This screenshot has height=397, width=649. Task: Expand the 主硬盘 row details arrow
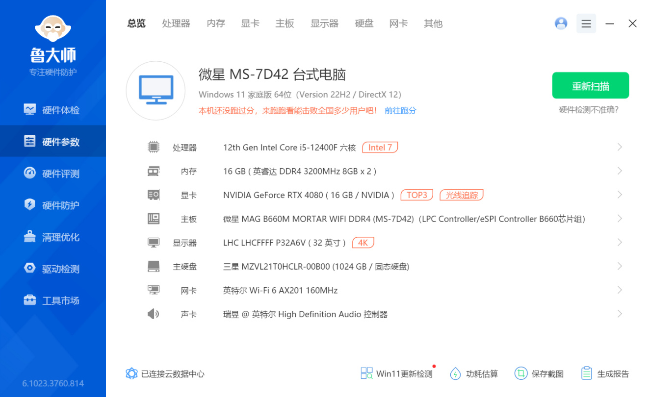pyautogui.click(x=620, y=267)
